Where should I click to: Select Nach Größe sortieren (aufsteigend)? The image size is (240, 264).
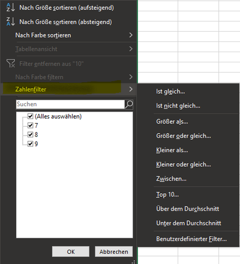click(67, 8)
